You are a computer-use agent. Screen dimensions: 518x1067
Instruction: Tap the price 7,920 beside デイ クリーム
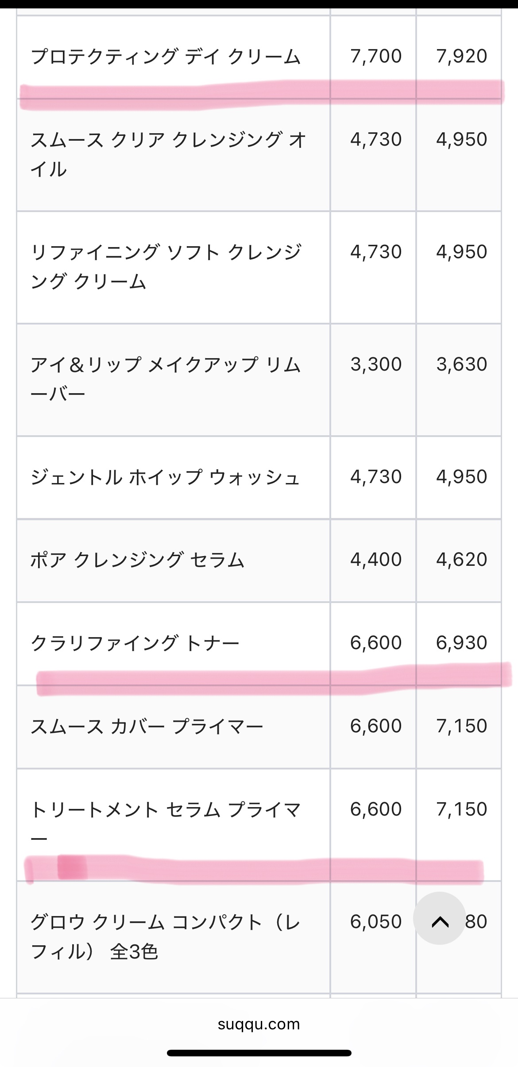point(461,55)
